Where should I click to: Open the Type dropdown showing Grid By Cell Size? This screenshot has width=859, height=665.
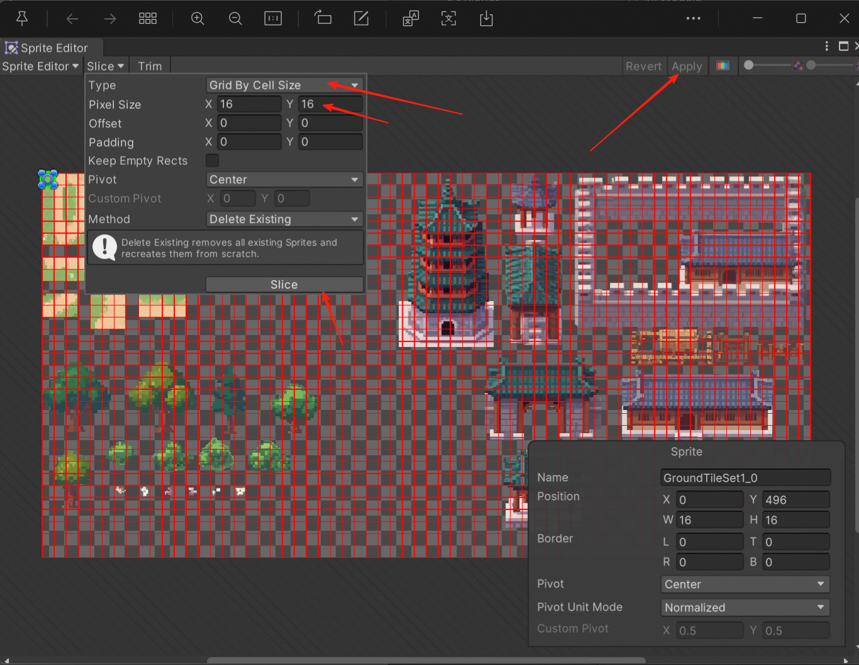(284, 85)
